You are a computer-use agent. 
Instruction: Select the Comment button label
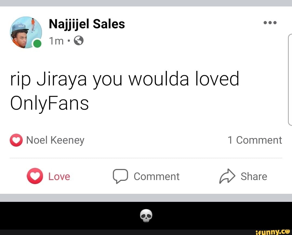[x=157, y=176]
